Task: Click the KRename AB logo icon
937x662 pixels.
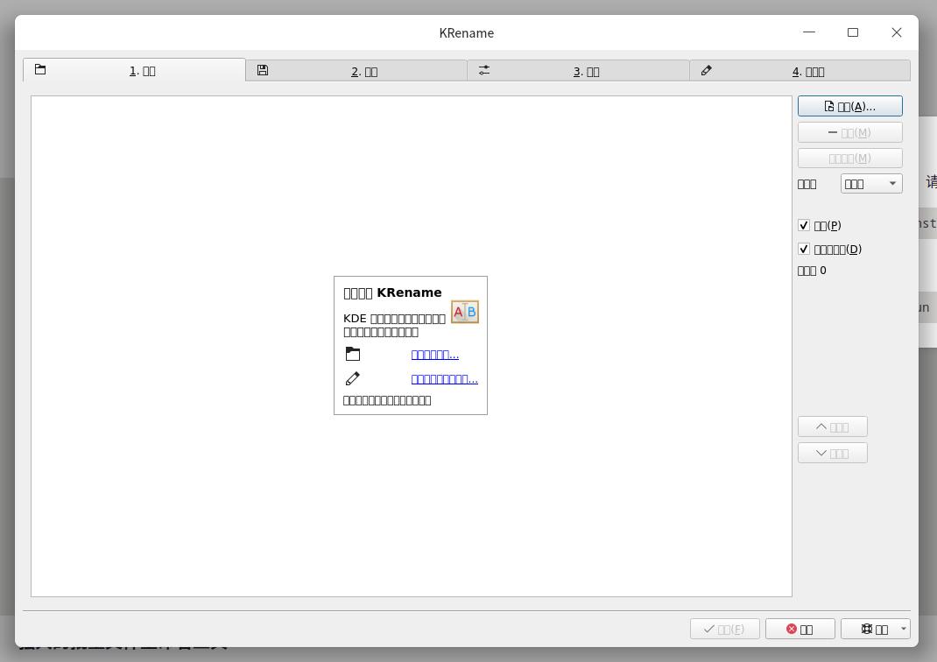Action: point(464,311)
